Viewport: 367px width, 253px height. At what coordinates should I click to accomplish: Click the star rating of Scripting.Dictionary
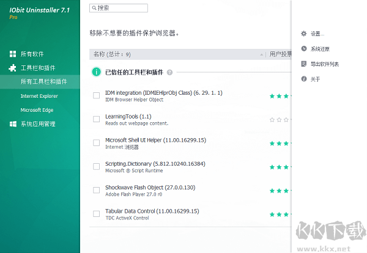click(x=280, y=167)
